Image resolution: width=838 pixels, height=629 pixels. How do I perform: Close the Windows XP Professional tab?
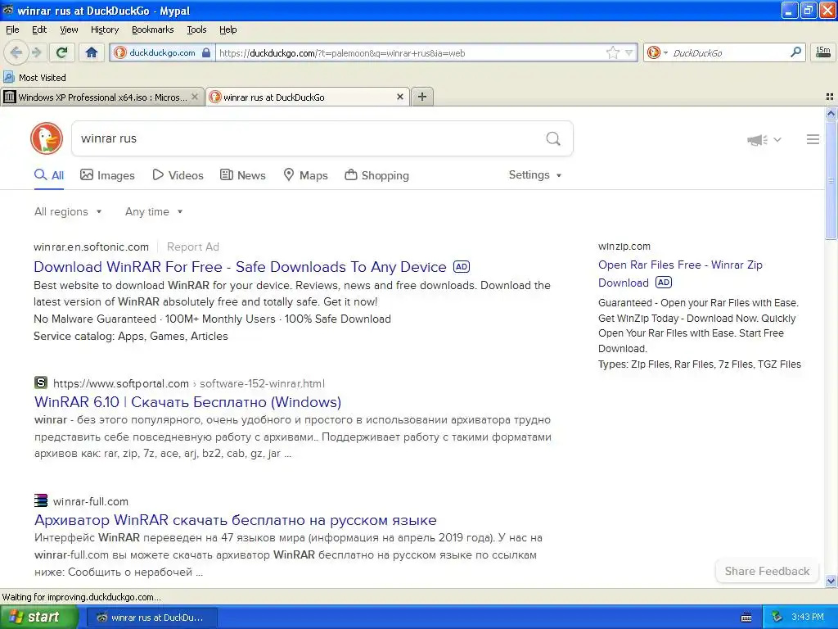tap(195, 97)
